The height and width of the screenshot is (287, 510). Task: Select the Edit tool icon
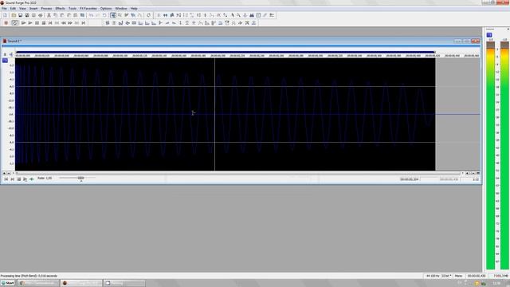pyautogui.click(x=113, y=15)
